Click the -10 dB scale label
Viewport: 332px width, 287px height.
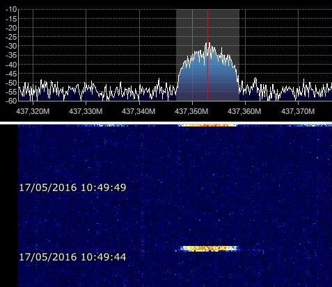point(11,10)
